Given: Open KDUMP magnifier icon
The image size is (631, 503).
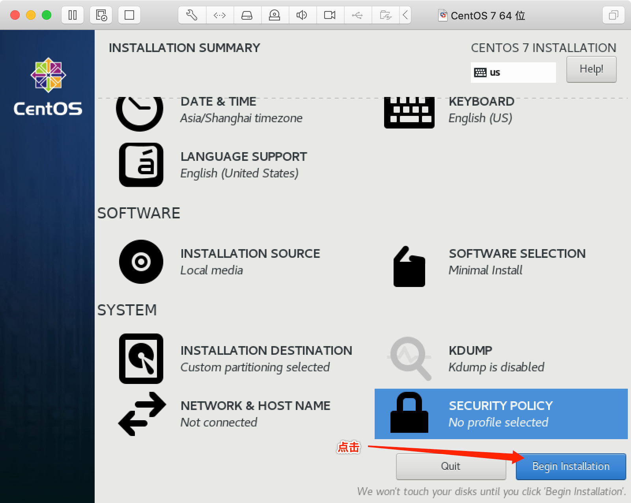Looking at the screenshot, I should point(410,358).
